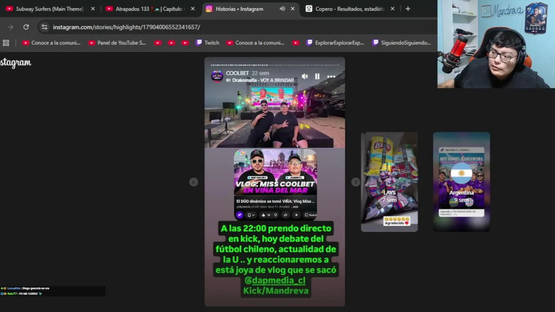Viewport: 555px width, 312px height.
Task: Click the Instagram logo
Action: click(x=16, y=63)
